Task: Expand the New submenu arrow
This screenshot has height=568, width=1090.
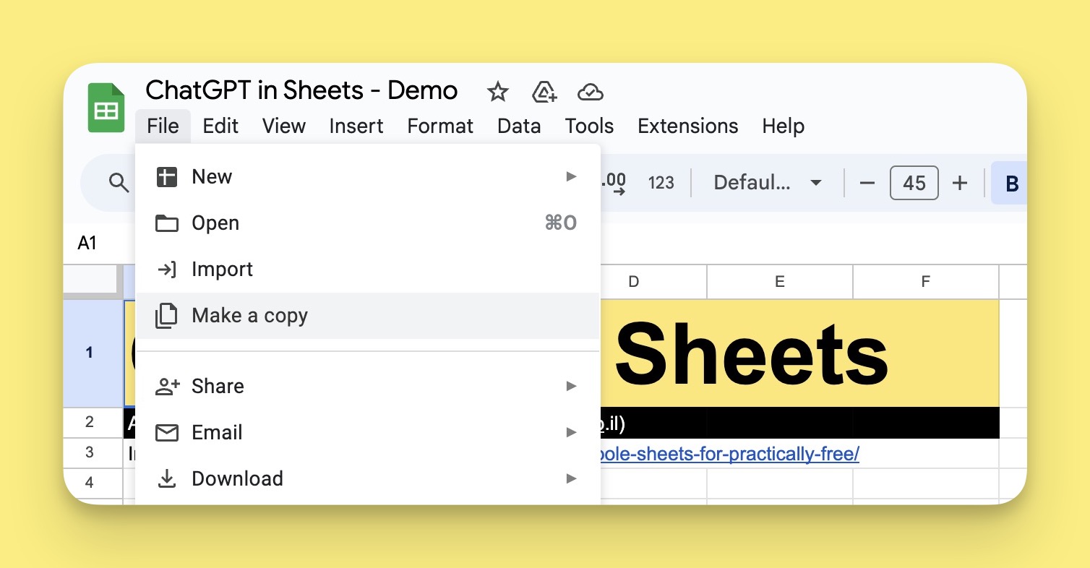Action: [x=571, y=177]
